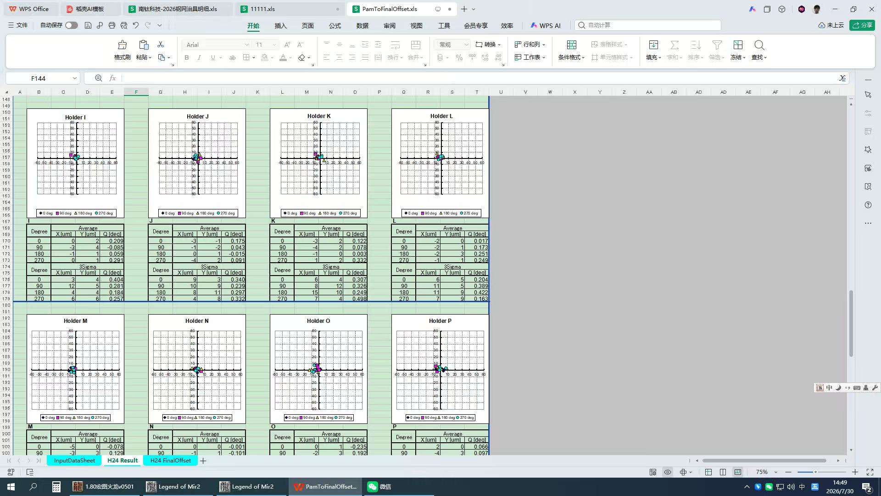The width and height of the screenshot is (881, 496).
Task: Click the Format Painter icon
Action: 122,45
